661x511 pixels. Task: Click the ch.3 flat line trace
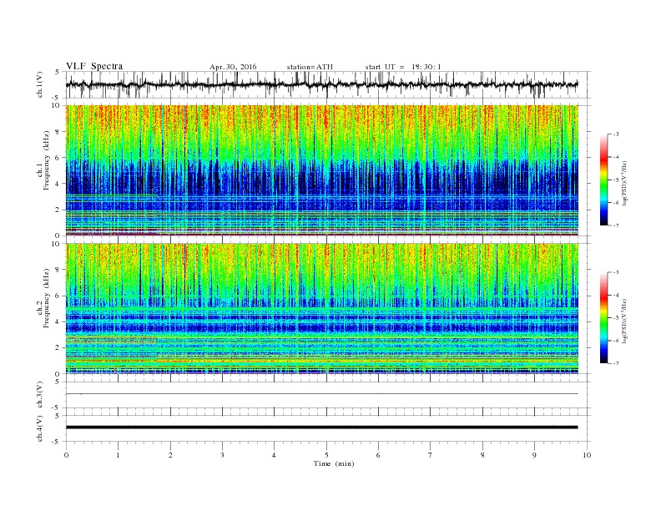[x=322, y=394]
